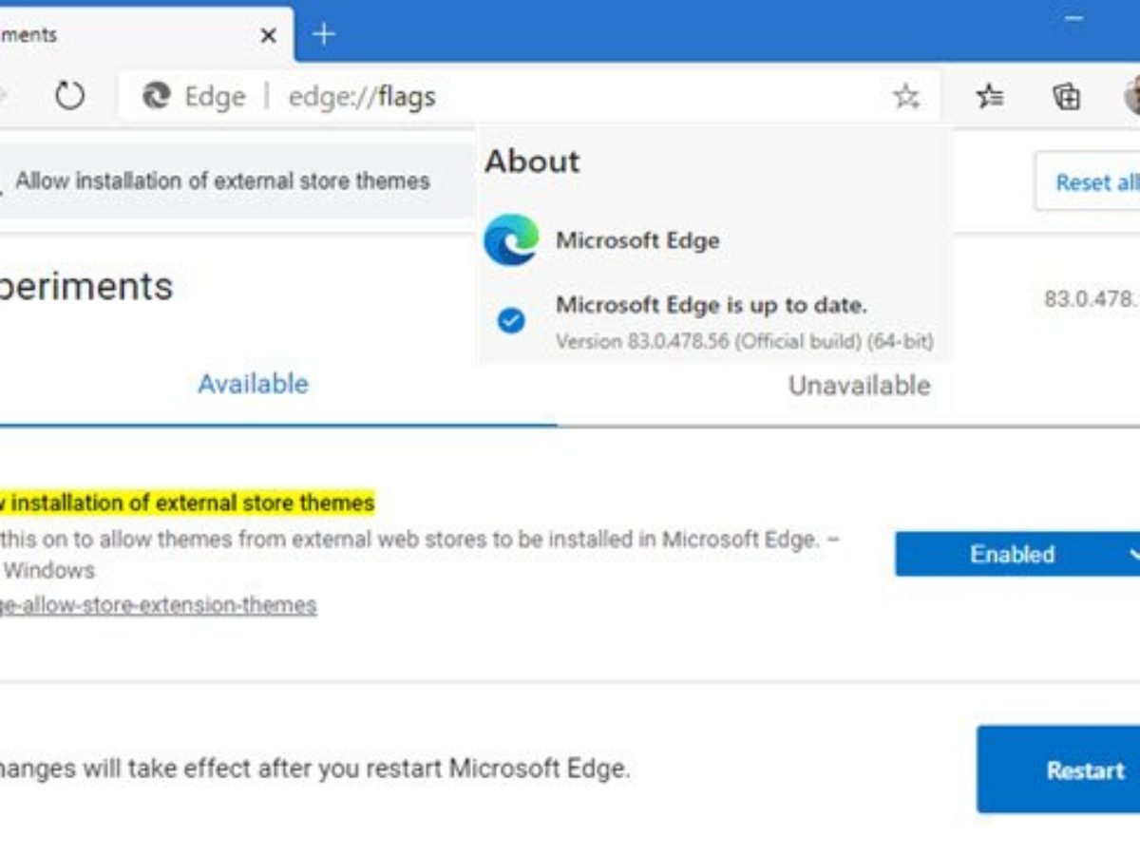Viewport: 1140px width, 855px height.
Task: Expand the Enabled dropdown for external themes
Action: (1016, 554)
